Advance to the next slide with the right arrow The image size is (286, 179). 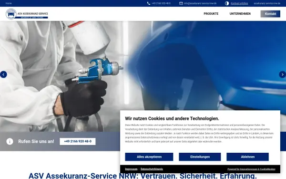[282, 74]
